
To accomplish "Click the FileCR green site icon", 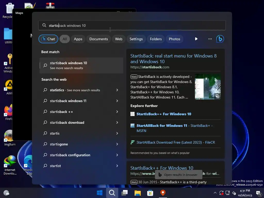I will click(x=133, y=142).
